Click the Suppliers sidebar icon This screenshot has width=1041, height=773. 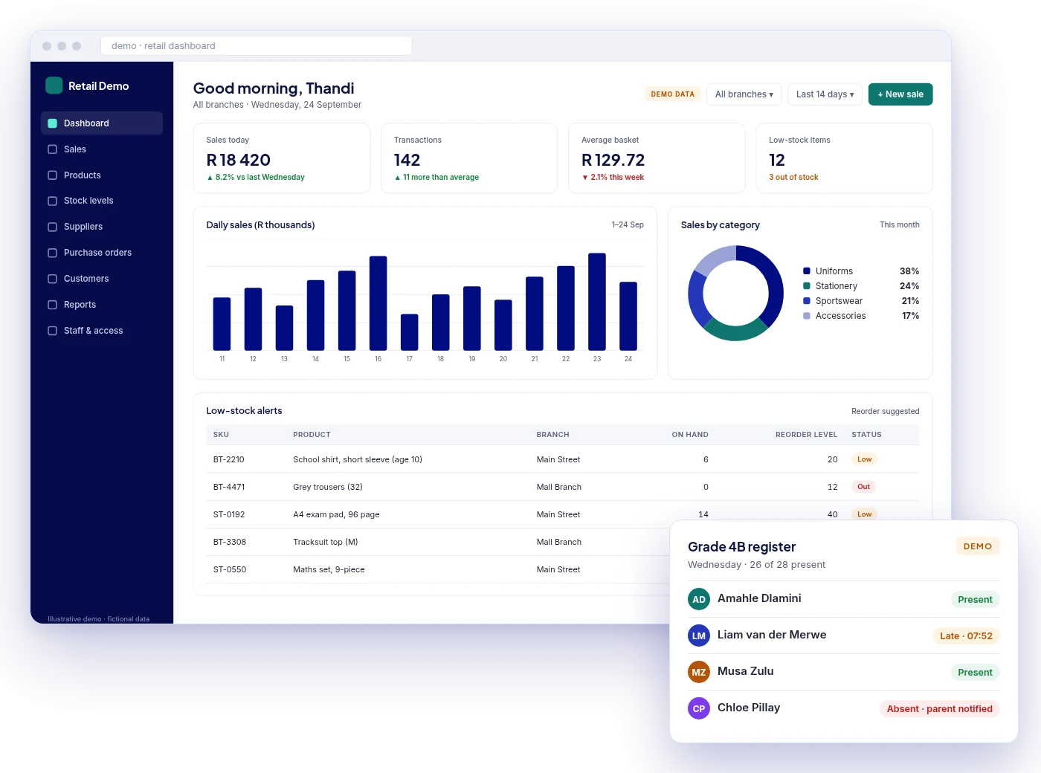tap(53, 227)
